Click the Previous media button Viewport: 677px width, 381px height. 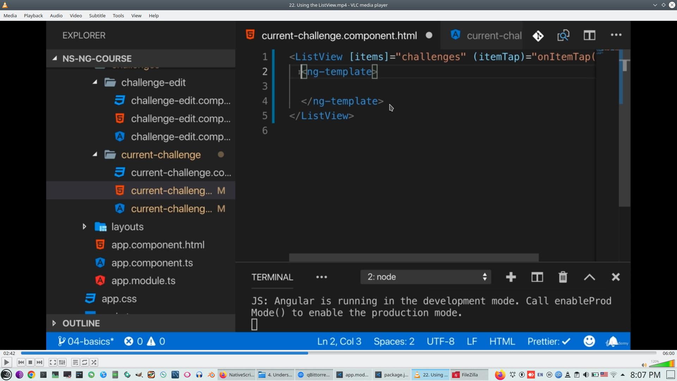click(21, 362)
